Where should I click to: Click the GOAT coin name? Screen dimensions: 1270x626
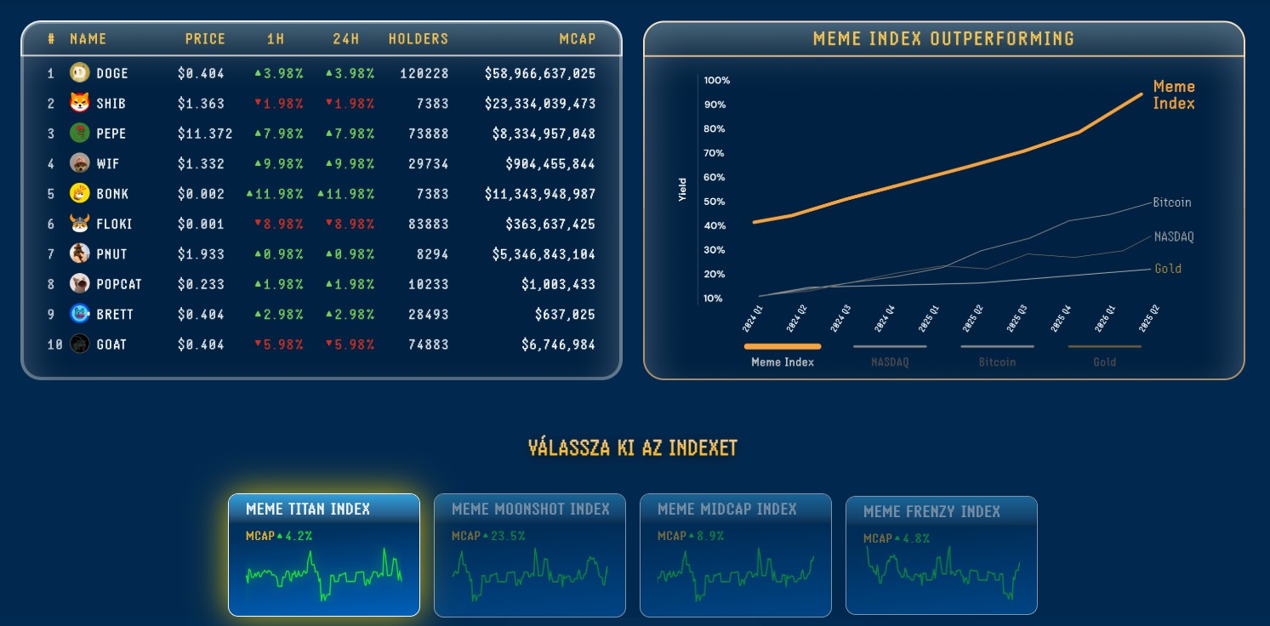point(111,345)
